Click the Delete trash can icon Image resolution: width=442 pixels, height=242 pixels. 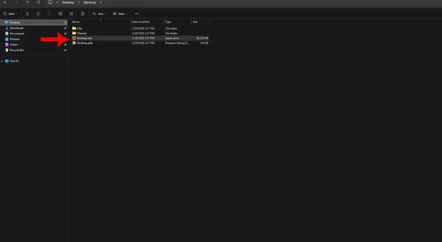pos(83,14)
